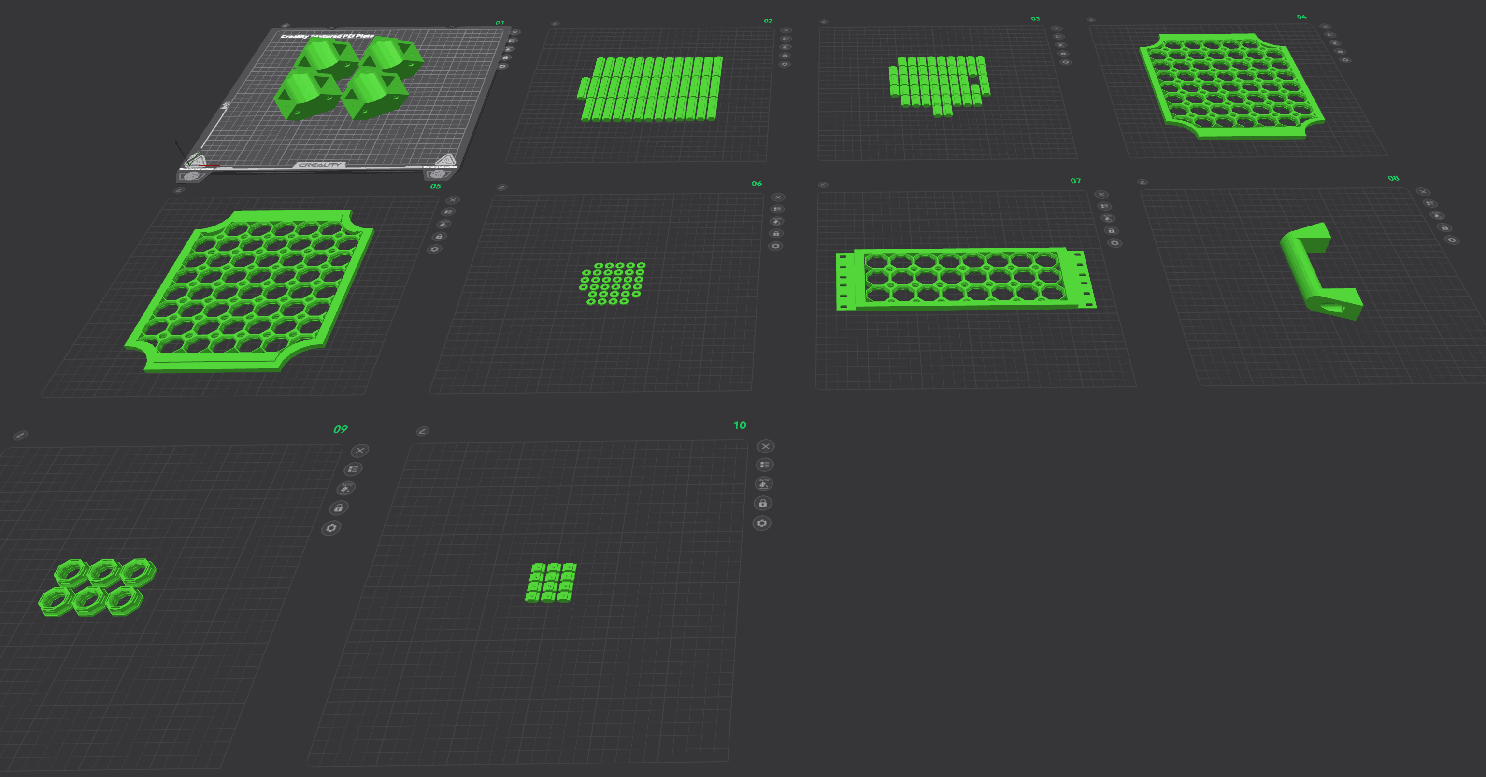This screenshot has height=777, width=1486.
Task: Click the plate number label 09
Action: tap(341, 429)
